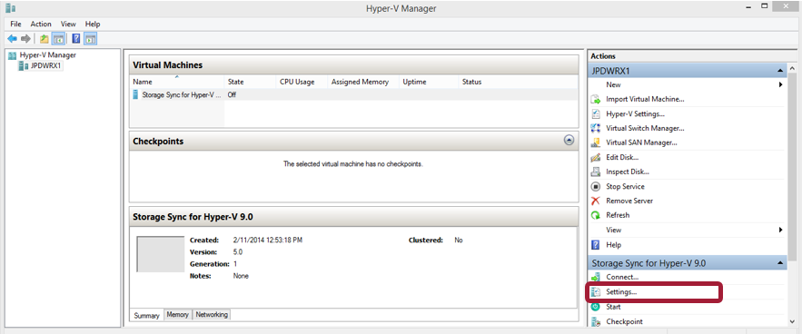The image size is (802, 334).
Task: Open Settings... for Storage Sync VM
Action: coord(621,292)
